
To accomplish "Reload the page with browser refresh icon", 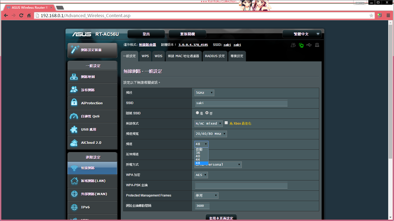I will point(21,15).
